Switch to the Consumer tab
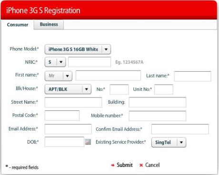Image resolution: width=219 pixels, height=175 pixels. pyautogui.click(x=18, y=25)
